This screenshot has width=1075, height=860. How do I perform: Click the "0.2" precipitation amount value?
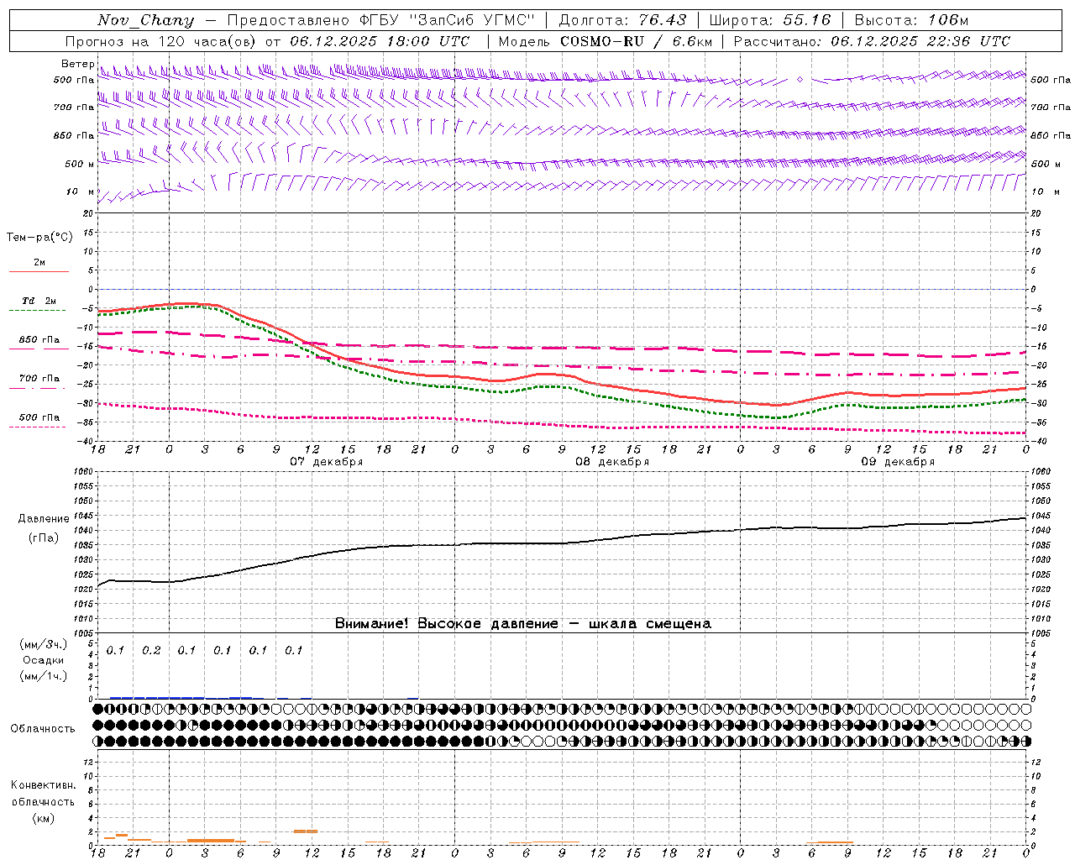coord(151,651)
